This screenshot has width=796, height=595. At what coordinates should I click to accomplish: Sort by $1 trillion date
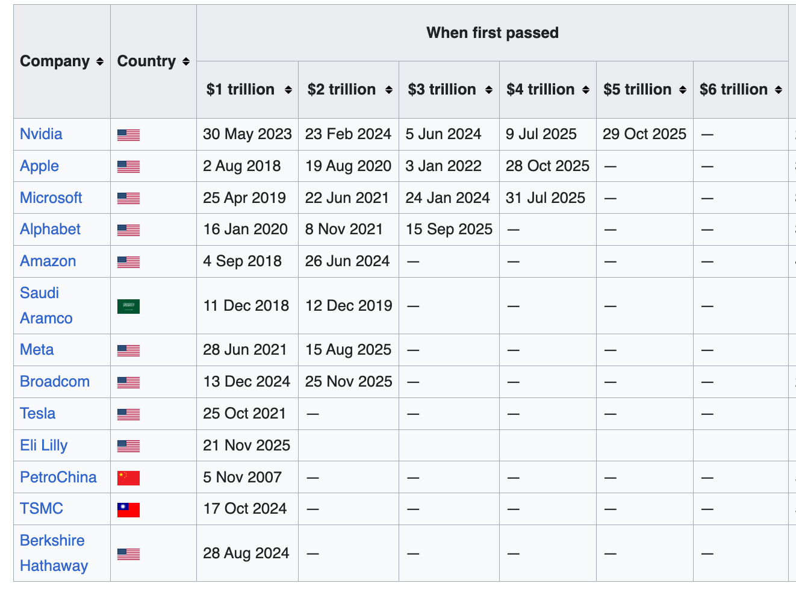click(x=288, y=90)
